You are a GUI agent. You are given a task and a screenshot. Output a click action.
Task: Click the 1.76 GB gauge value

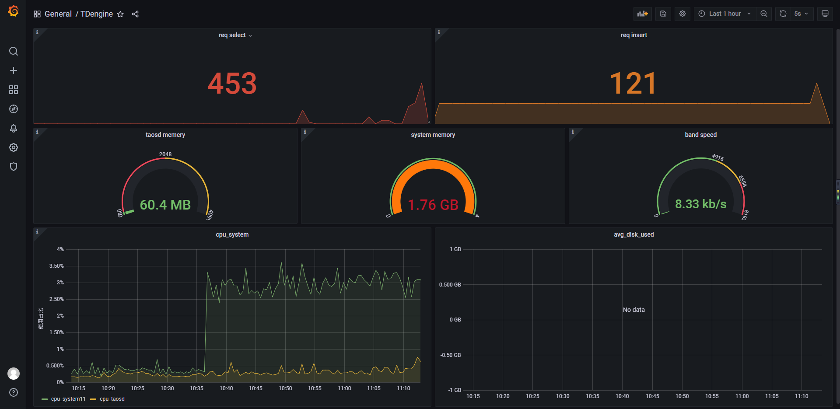433,205
